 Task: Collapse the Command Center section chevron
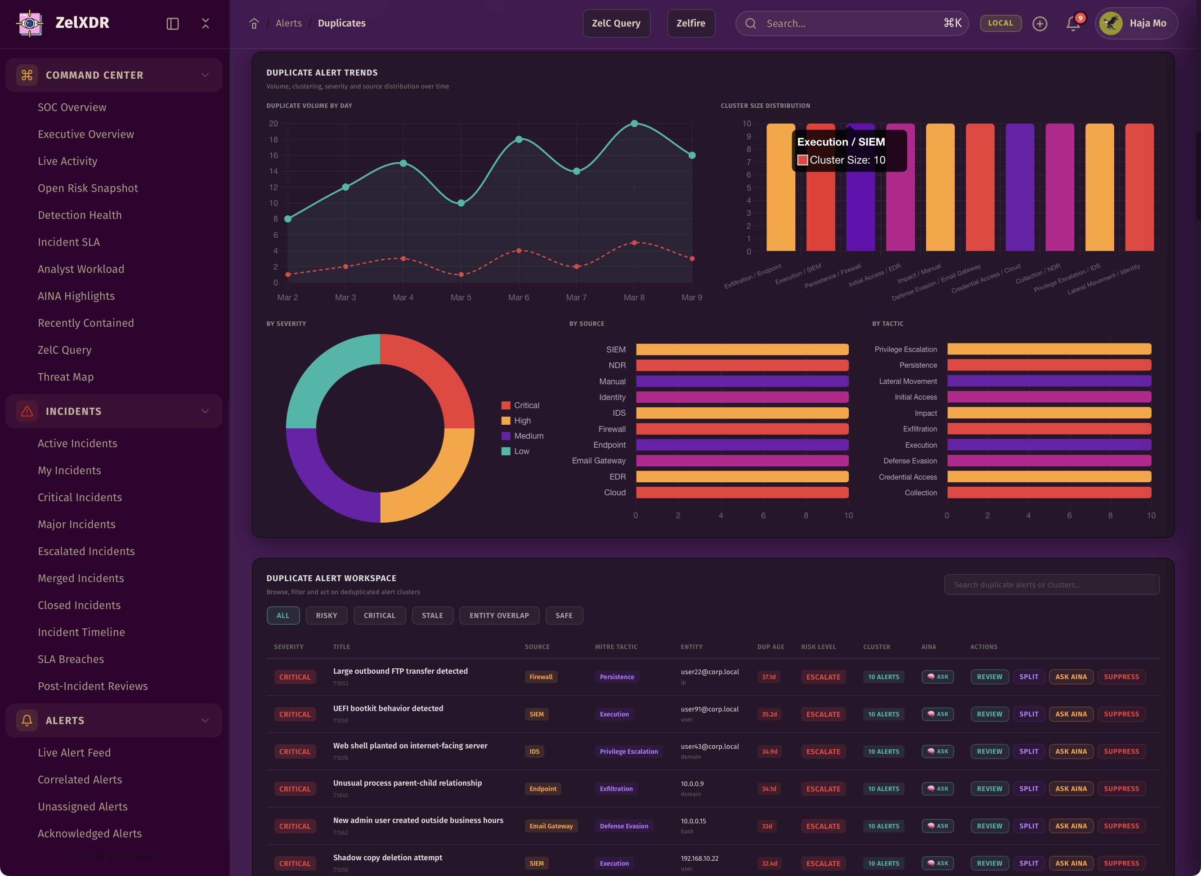point(205,75)
